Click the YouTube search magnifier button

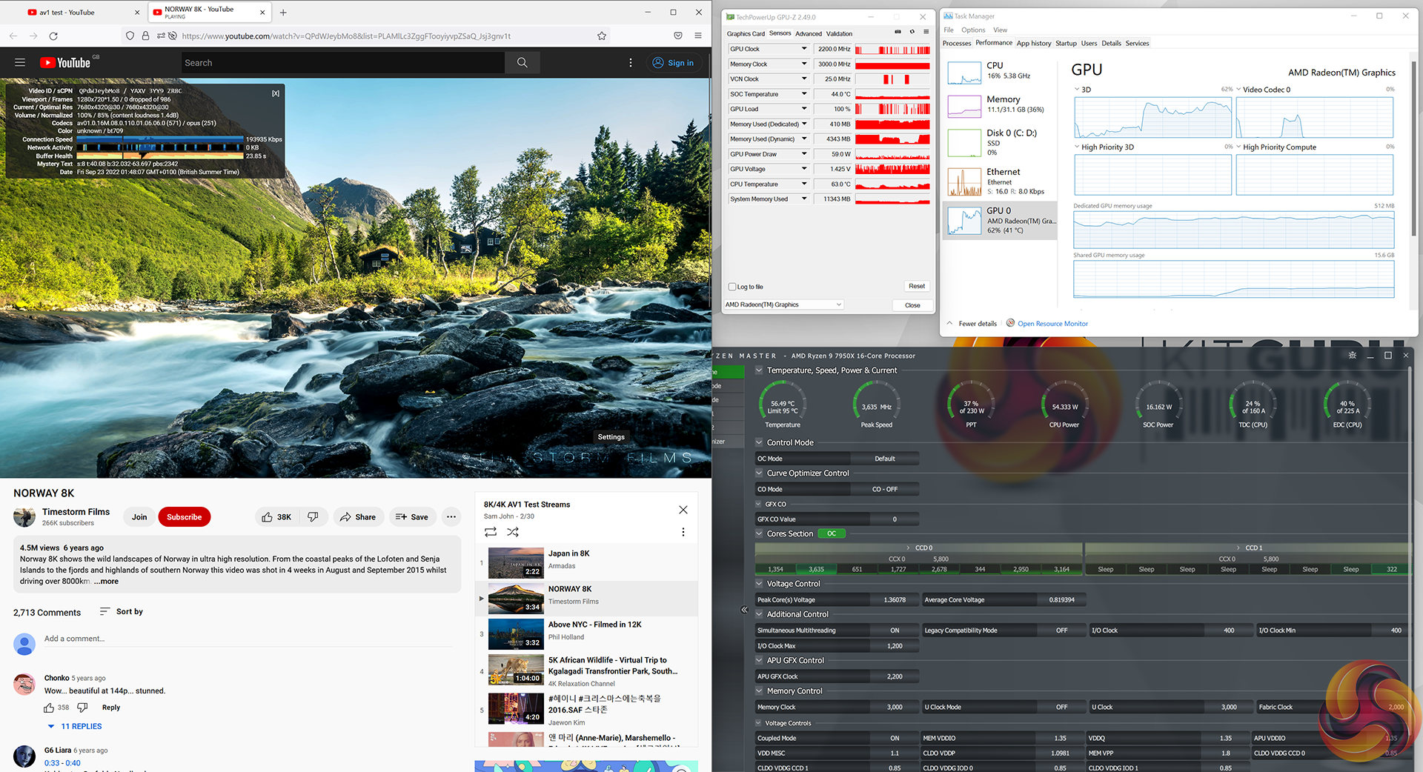click(x=522, y=63)
